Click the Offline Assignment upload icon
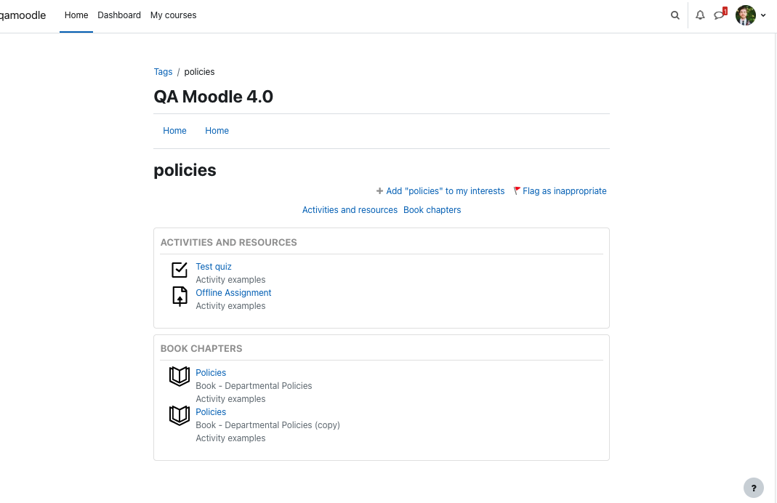The width and height of the screenshot is (777, 503). coord(180,297)
